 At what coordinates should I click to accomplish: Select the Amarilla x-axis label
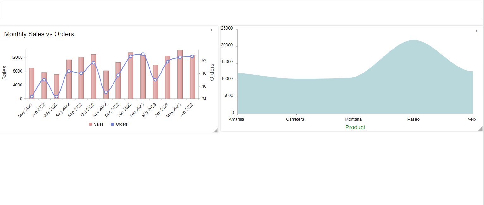(236, 120)
